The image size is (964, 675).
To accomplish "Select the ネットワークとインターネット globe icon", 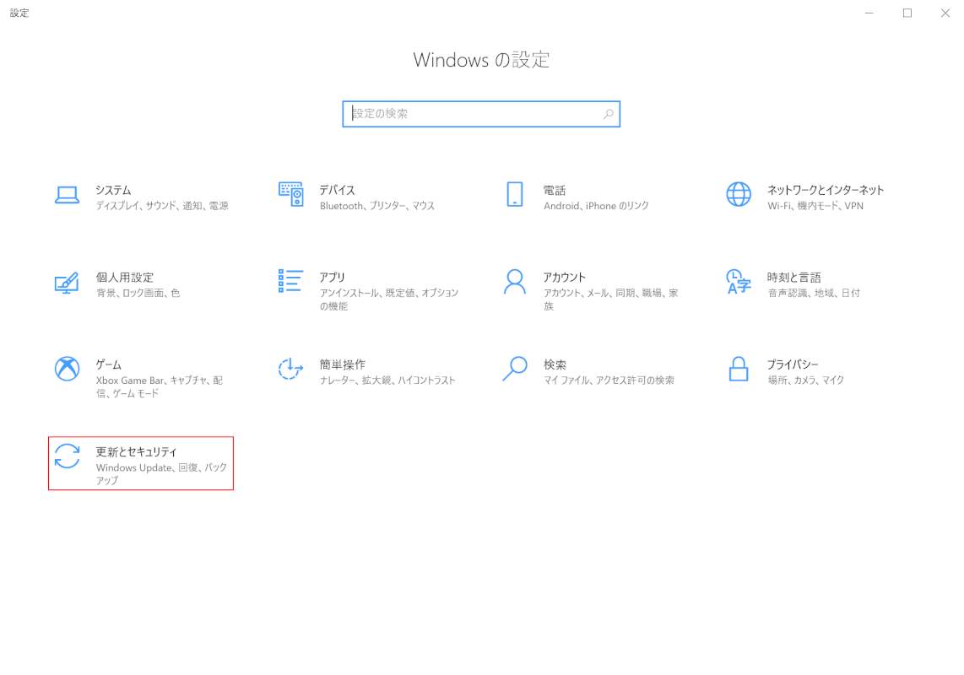I will 738,194.
